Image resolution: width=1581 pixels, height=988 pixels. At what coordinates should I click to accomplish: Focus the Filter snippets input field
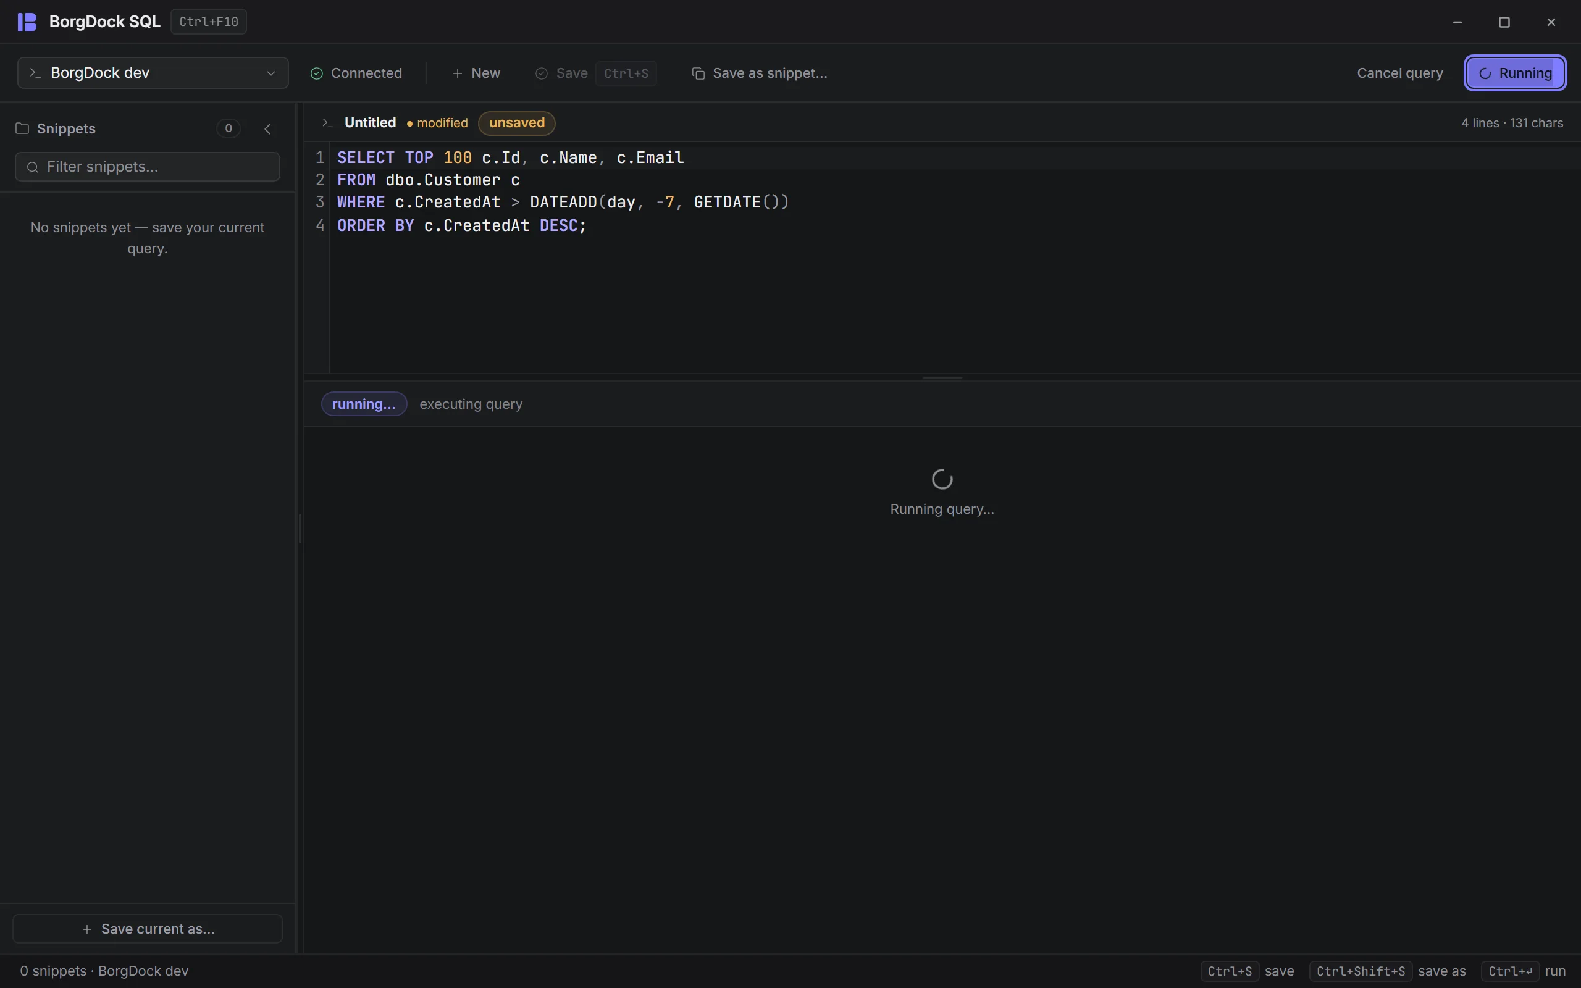[x=148, y=167]
